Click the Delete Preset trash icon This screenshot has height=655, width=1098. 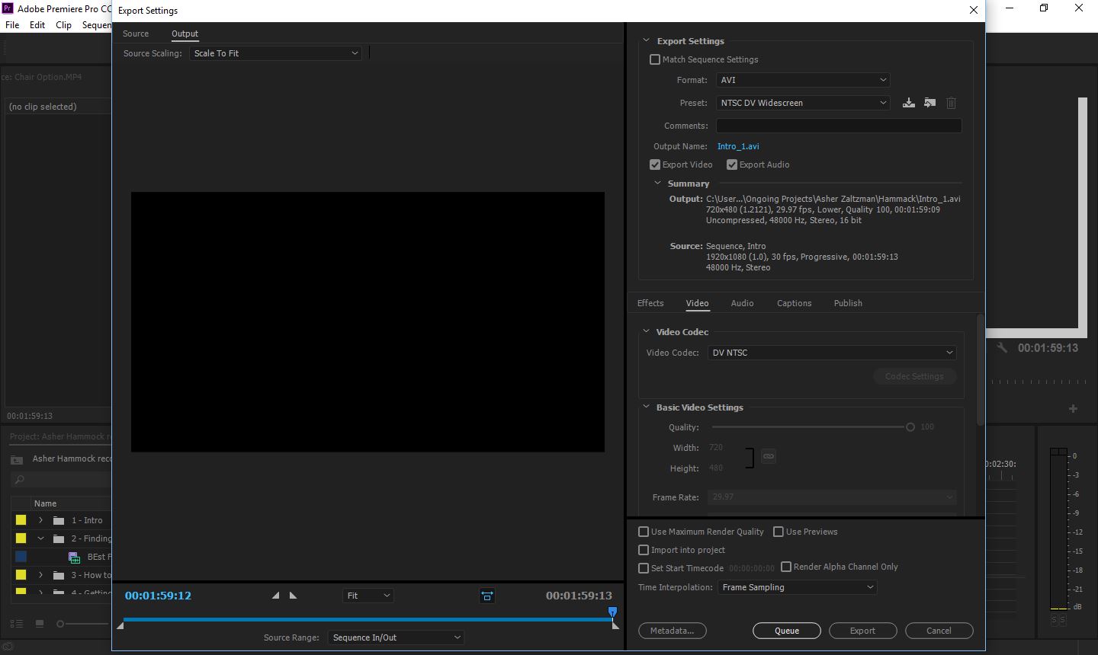pyautogui.click(x=951, y=103)
